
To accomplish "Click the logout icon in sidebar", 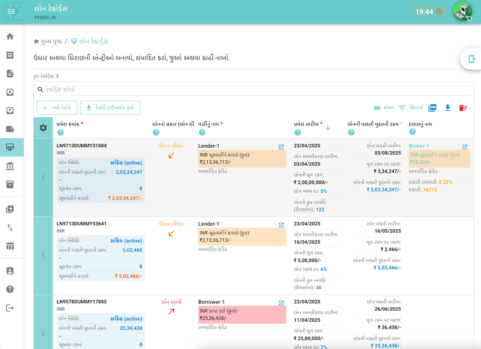I will pyautogui.click(x=10, y=308).
